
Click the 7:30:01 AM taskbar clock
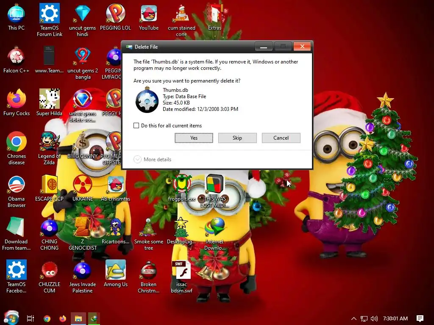coord(395,318)
